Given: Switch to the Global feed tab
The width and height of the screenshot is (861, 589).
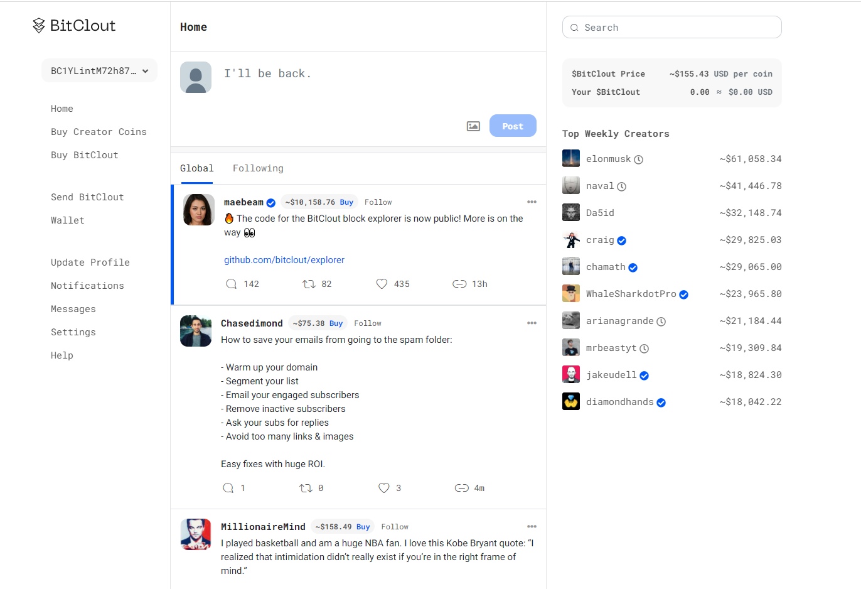Looking at the screenshot, I should [197, 168].
